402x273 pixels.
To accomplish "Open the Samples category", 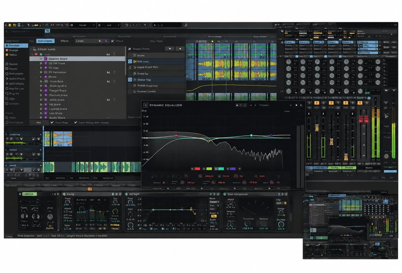I will coord(12,103).
